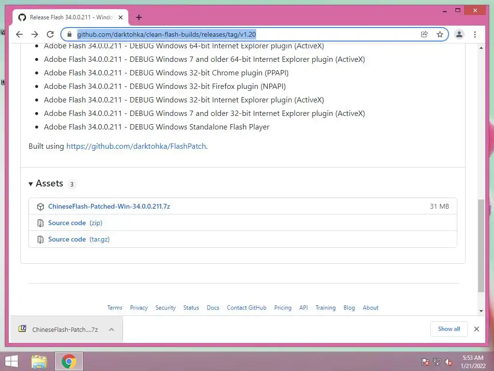494x371 pixels.
Task: Share this page using the share icon
Action: (425, 34)
